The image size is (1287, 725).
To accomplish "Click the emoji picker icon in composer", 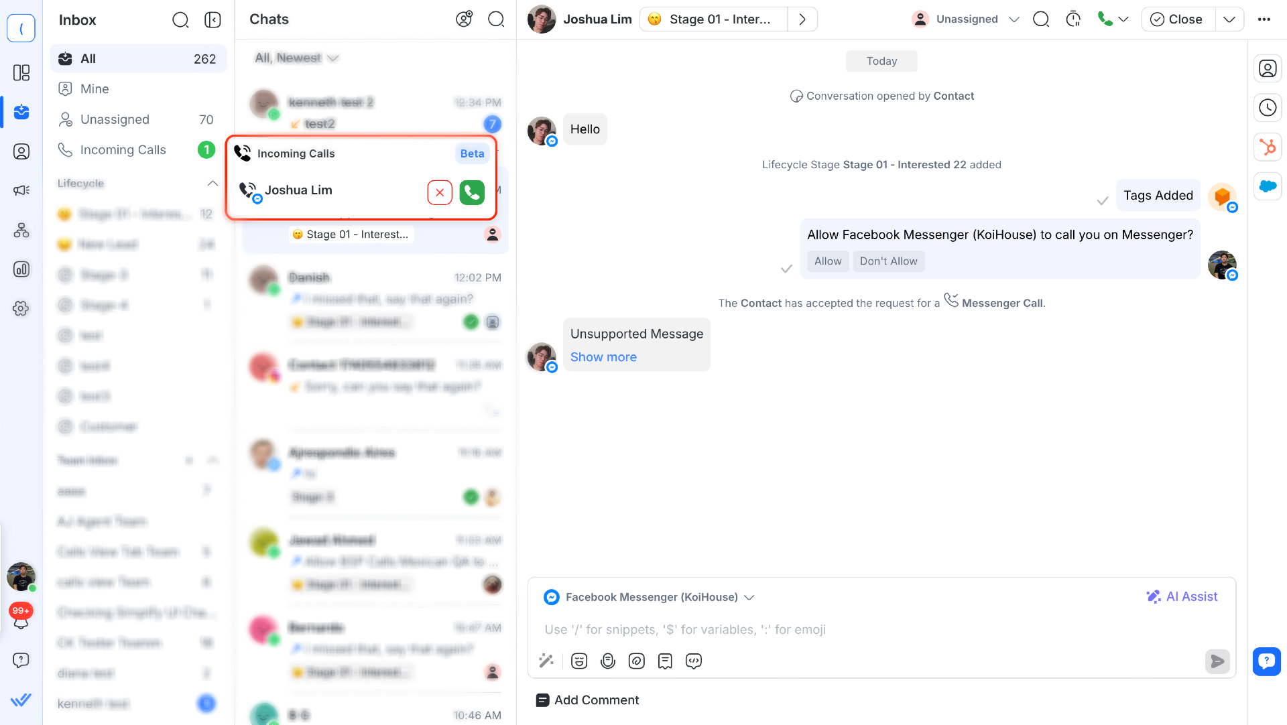I will click(579, 661).
